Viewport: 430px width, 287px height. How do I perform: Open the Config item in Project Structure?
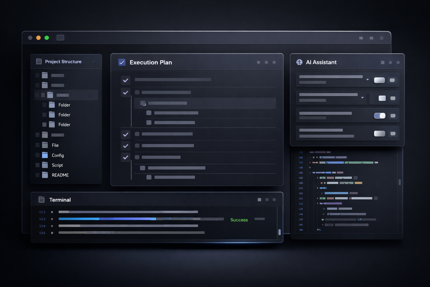[x=58, y=155]
